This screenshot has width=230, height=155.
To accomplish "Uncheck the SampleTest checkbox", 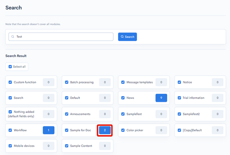I will point(123,114).
